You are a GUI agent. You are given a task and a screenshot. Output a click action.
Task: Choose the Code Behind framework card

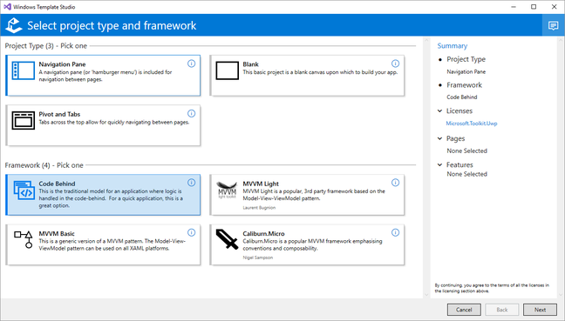click(x=103, y=195)
